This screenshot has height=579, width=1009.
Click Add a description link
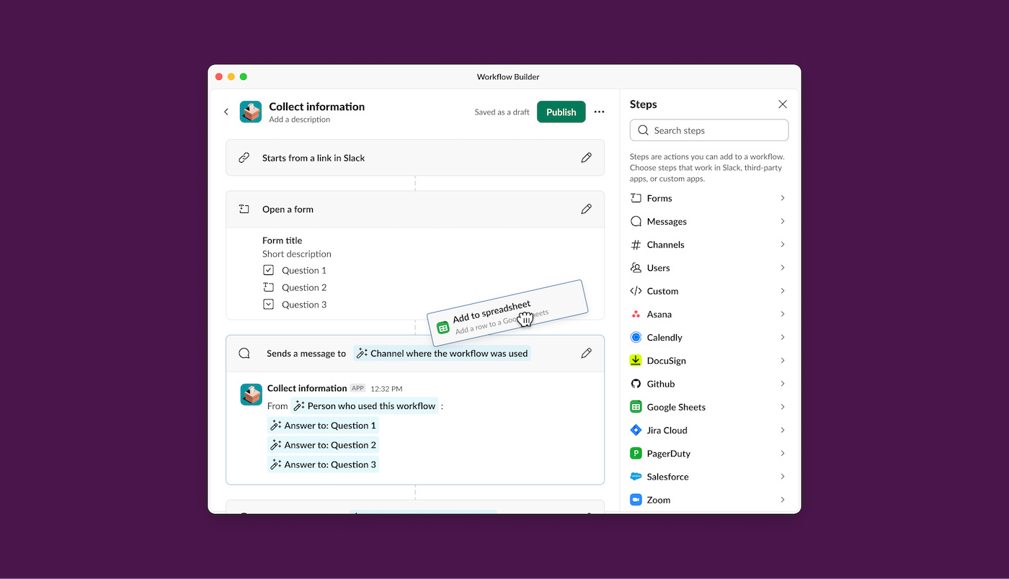pyautogui.click(x=299, y=120)
